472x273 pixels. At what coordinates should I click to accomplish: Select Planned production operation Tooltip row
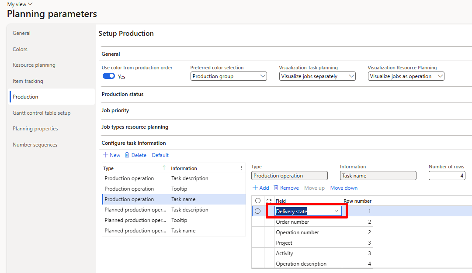[x=174, y=220]
